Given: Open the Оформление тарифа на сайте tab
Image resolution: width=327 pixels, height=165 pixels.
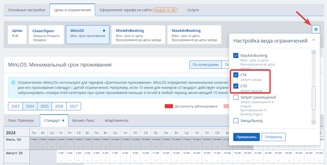Looking at the screenshot, I should point(126,10).
